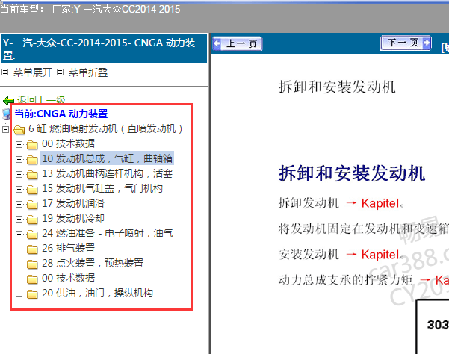Click folder icon of 26 排气装置
This screenshot has height=354, width=449.
32,249
